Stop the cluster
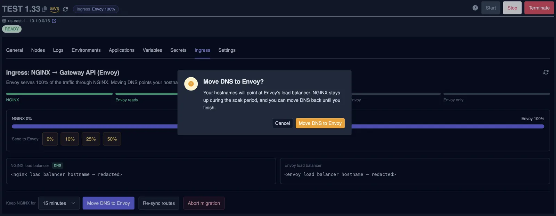 (512, 8)
